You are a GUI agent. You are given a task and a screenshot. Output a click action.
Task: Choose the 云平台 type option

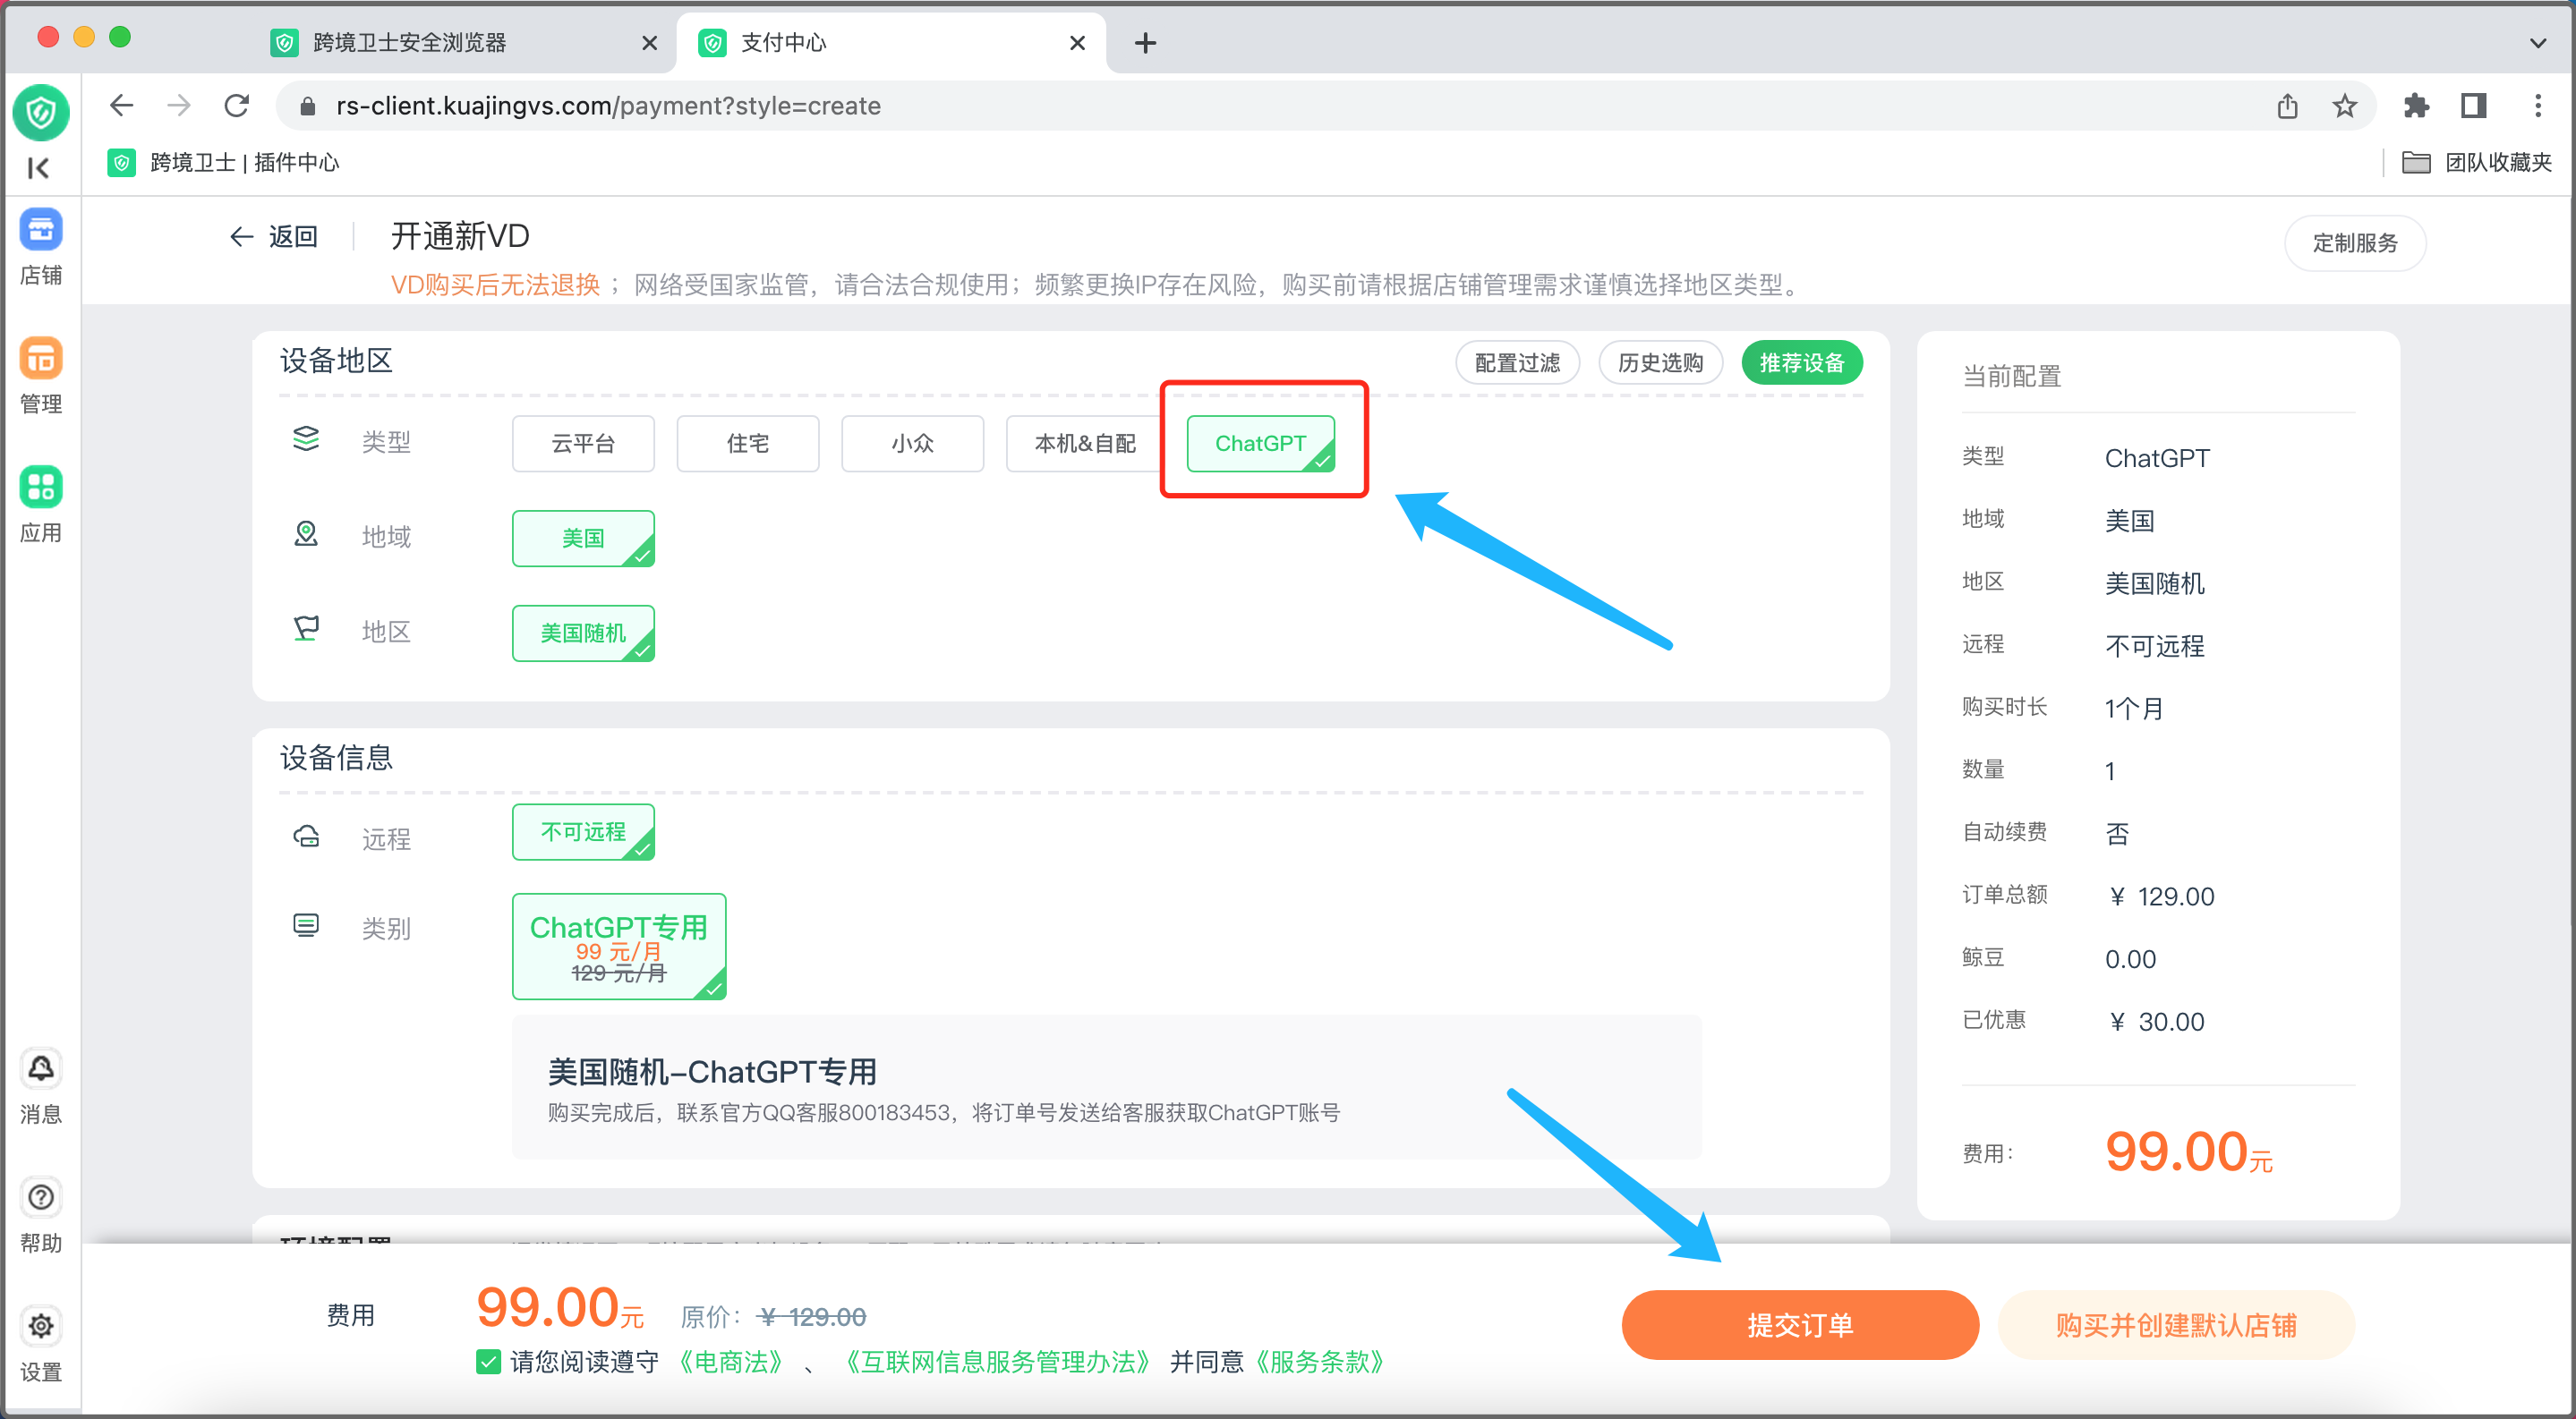pos(583,444)
